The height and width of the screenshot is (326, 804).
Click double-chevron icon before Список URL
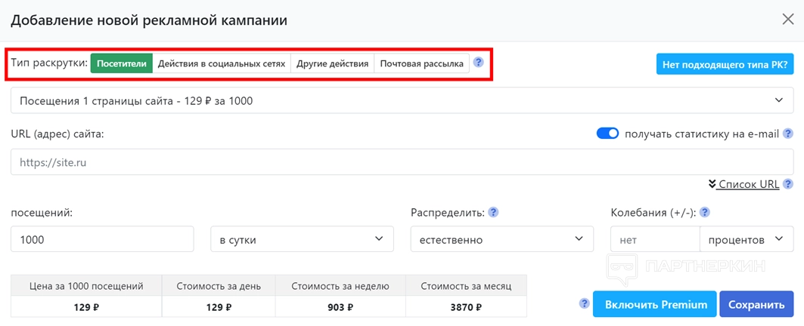click(712, 183)
